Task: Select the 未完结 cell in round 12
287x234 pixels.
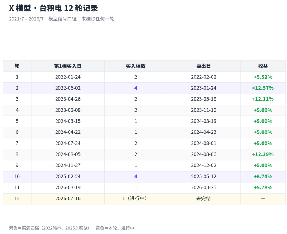Action: (x=204, y=198)
